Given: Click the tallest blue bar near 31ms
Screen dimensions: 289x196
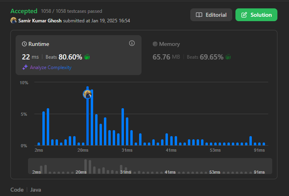Looking at the screenshot, I should 123,127.
